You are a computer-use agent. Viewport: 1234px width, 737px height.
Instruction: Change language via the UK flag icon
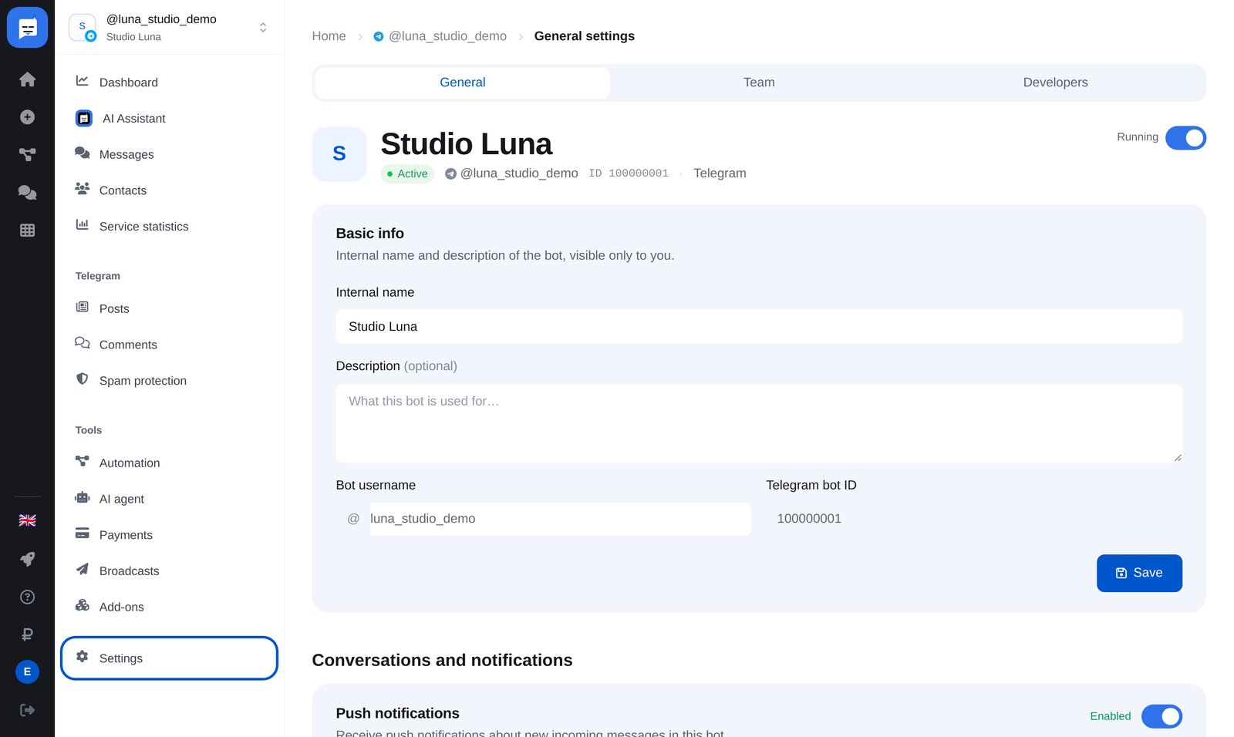tap(27, 520)
